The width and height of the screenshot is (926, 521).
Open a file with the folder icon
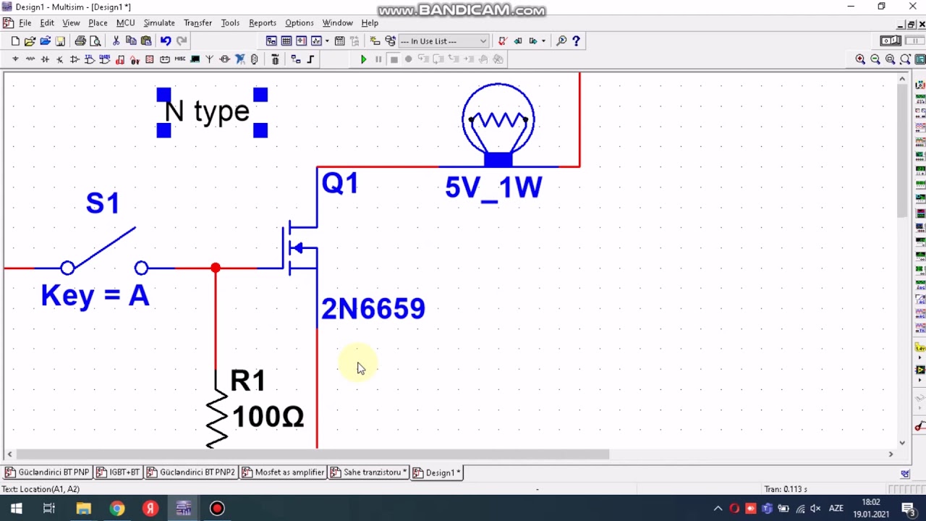(x=30, y=41)
